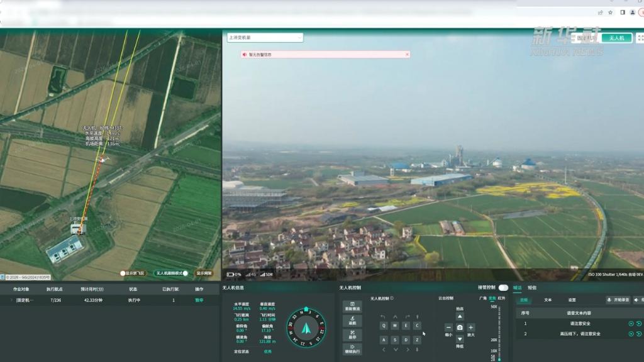Click the 开始录音 start recording button
644x362 pixels.
click(618, 300)
